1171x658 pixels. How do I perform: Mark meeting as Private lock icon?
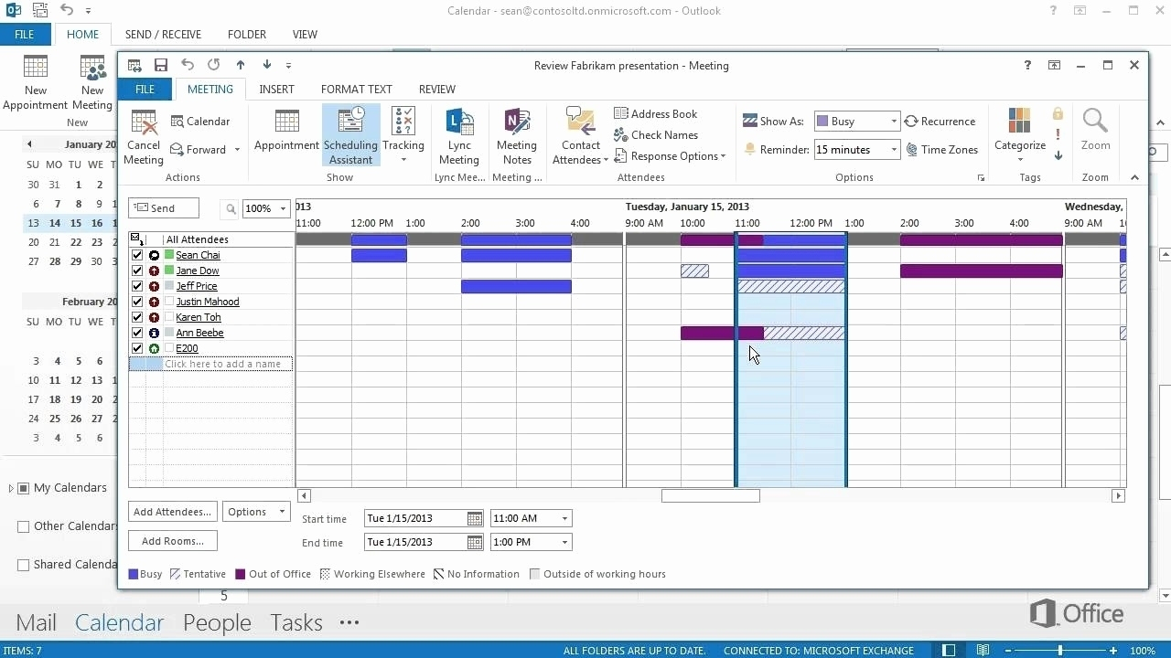1058,114
